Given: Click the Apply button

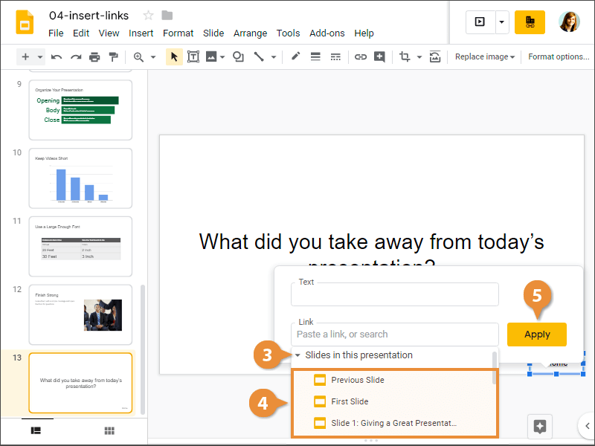Looking at the screenshot, I should tap(536, 334).
